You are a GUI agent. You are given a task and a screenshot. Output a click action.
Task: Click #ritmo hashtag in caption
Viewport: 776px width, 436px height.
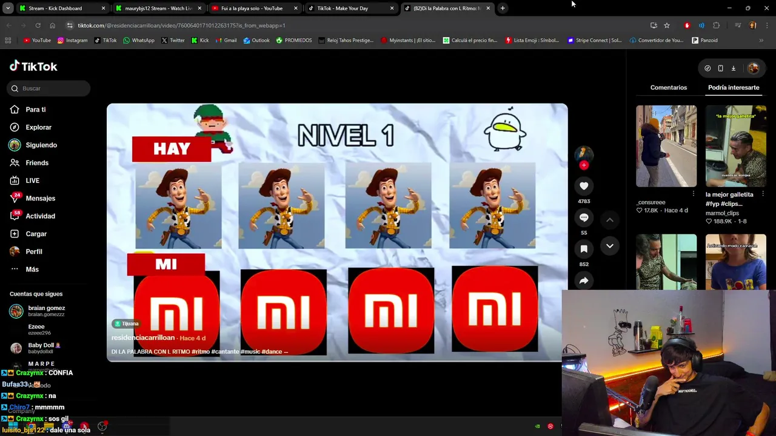pos(200,352)
